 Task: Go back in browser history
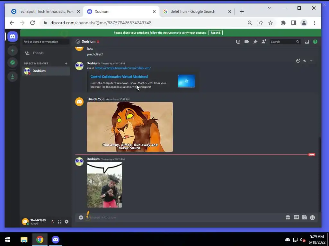click(x=12, y=23)
